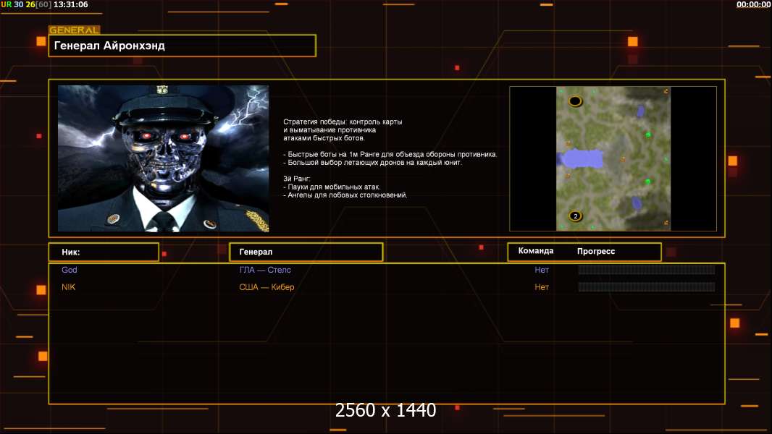The height and width of the screenshot is (434, 772).
Task: Click the GENERAL tab label
Action: coord(74,30)
